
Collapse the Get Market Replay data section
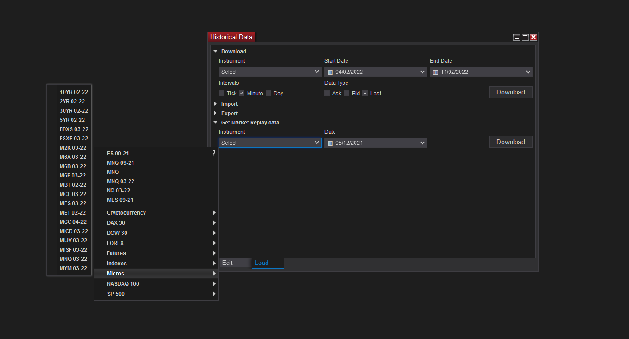click(x=216, y=123)
